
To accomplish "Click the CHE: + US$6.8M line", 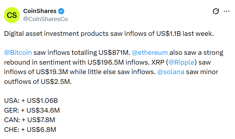I will [x=30, y=129].
